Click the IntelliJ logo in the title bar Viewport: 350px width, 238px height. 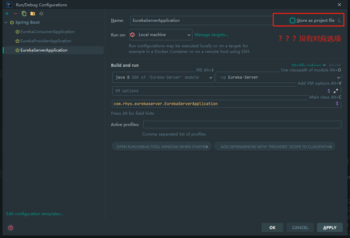9,5
